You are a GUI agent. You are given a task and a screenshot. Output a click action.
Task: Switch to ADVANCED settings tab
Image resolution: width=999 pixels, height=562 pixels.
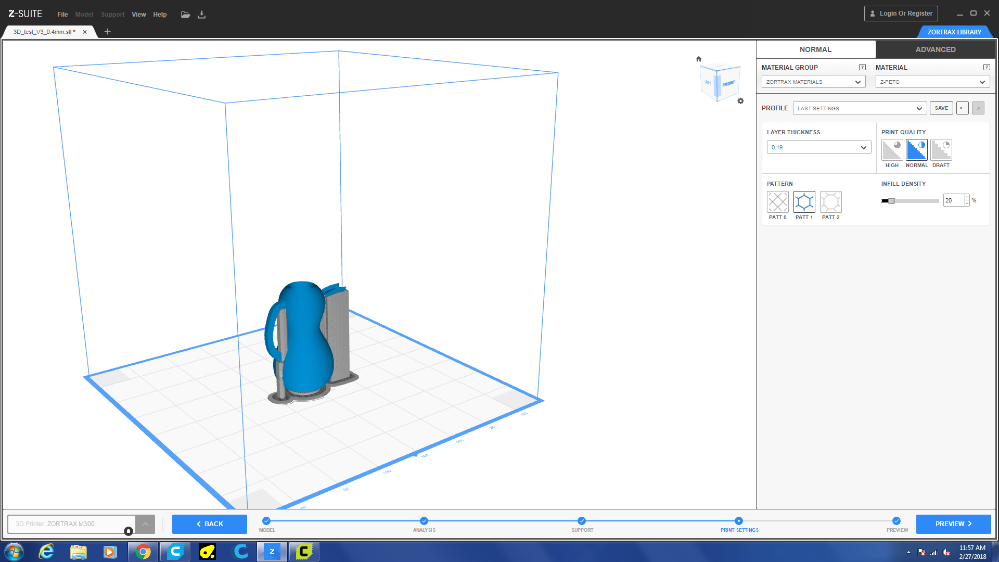[935, 49]
